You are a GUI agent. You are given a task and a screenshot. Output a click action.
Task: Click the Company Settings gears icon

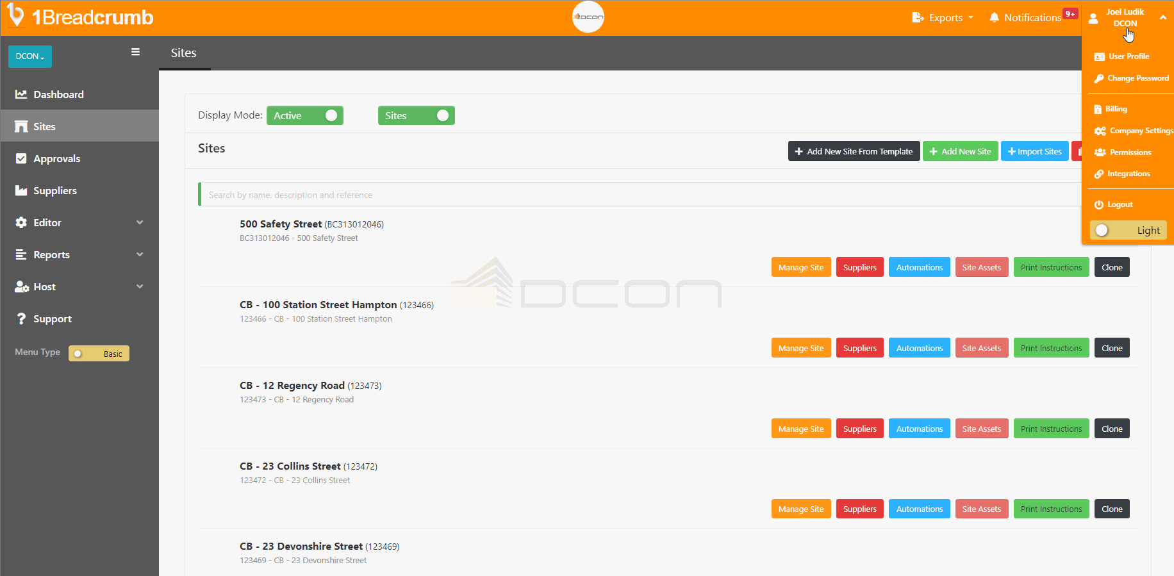coord(1100,131)
